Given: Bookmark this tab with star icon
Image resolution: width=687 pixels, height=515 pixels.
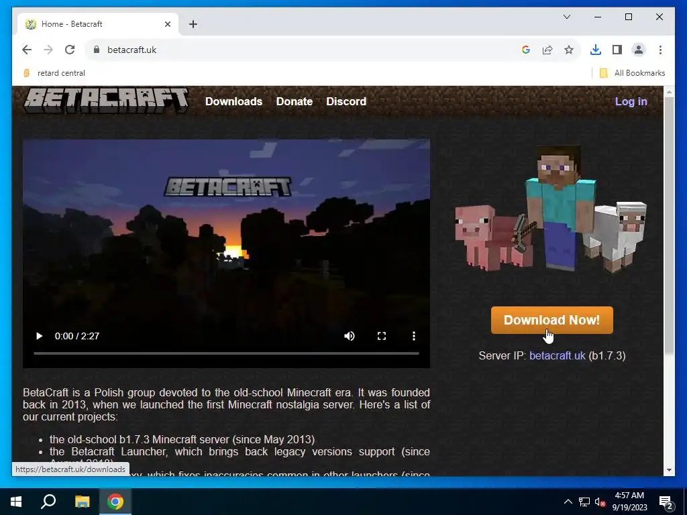Looking at the screenshot, I should pyautogui.click(x=569, y=50).
